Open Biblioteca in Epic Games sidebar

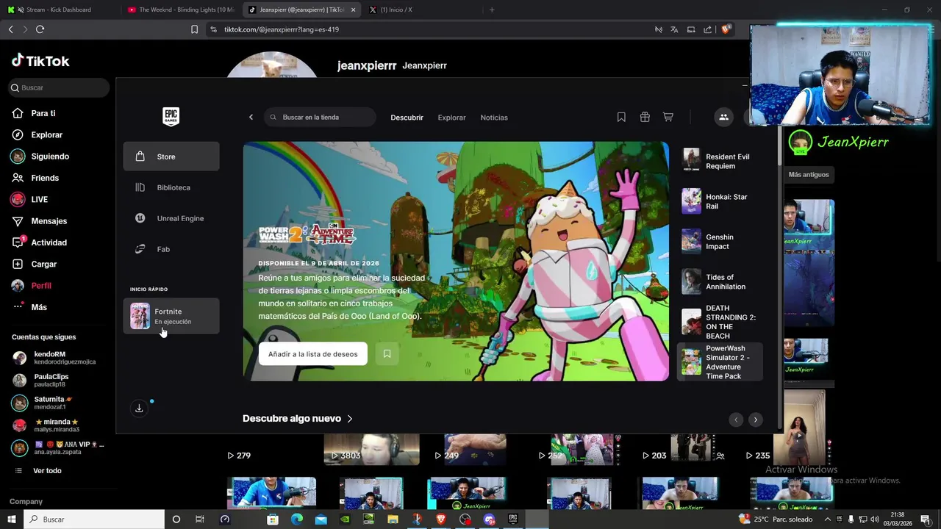point(171,187)
